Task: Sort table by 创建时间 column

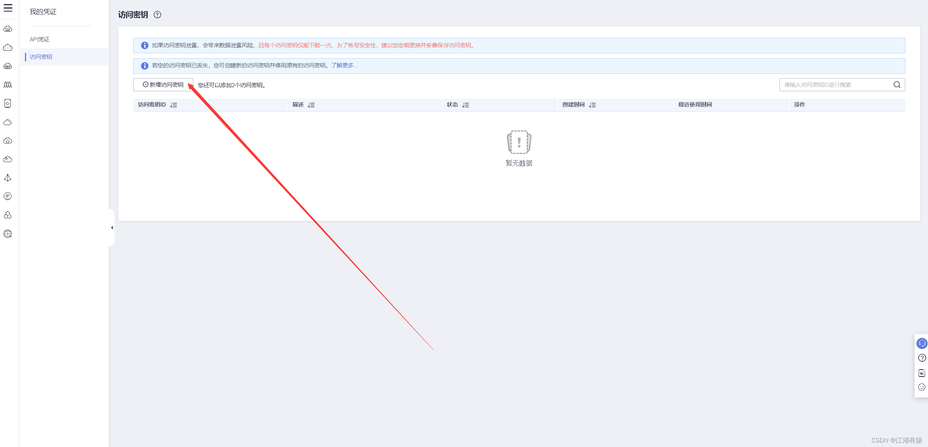Action: coord(592,105)
